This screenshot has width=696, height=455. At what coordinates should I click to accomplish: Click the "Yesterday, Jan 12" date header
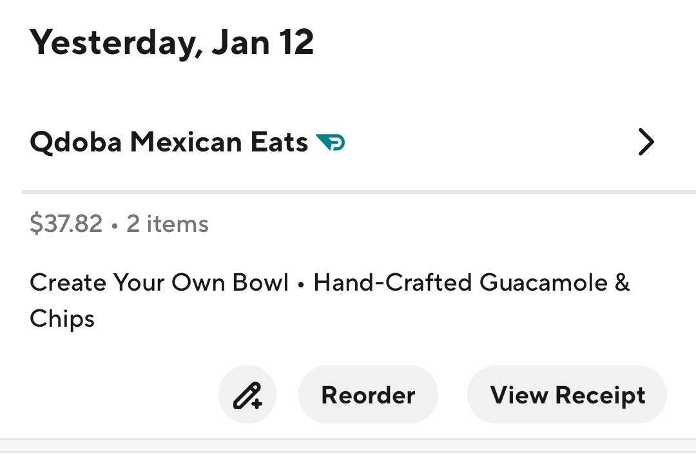pyautogui.click(x=172, y=43)
